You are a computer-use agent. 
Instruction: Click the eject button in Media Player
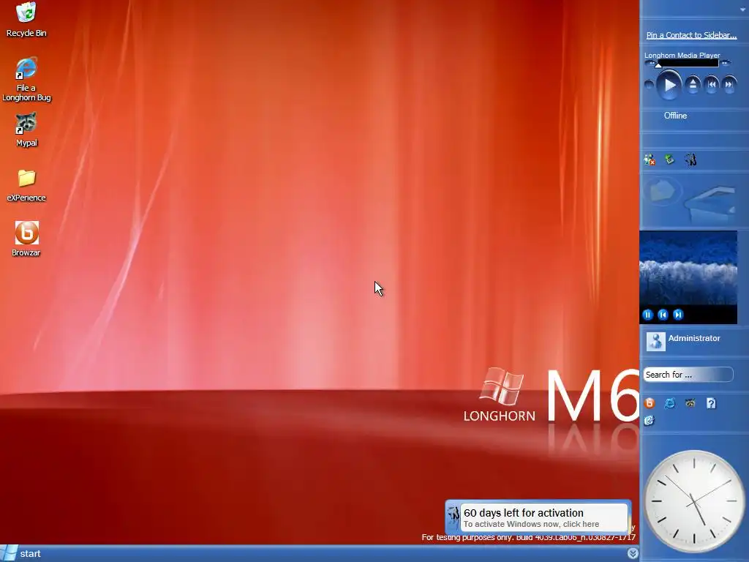tap(693, 85)
